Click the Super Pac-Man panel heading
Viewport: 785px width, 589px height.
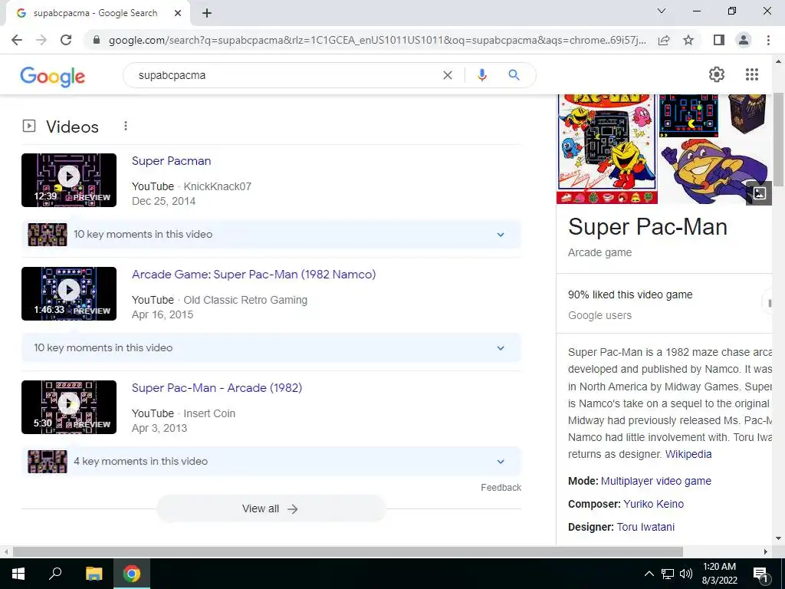pos(647,227)
